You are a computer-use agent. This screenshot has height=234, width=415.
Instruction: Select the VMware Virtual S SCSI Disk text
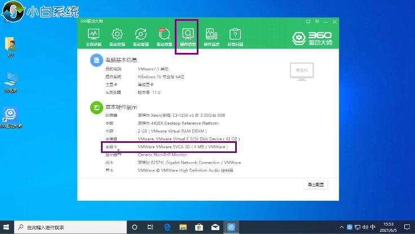pyautogui.click(x=189, y=139)
